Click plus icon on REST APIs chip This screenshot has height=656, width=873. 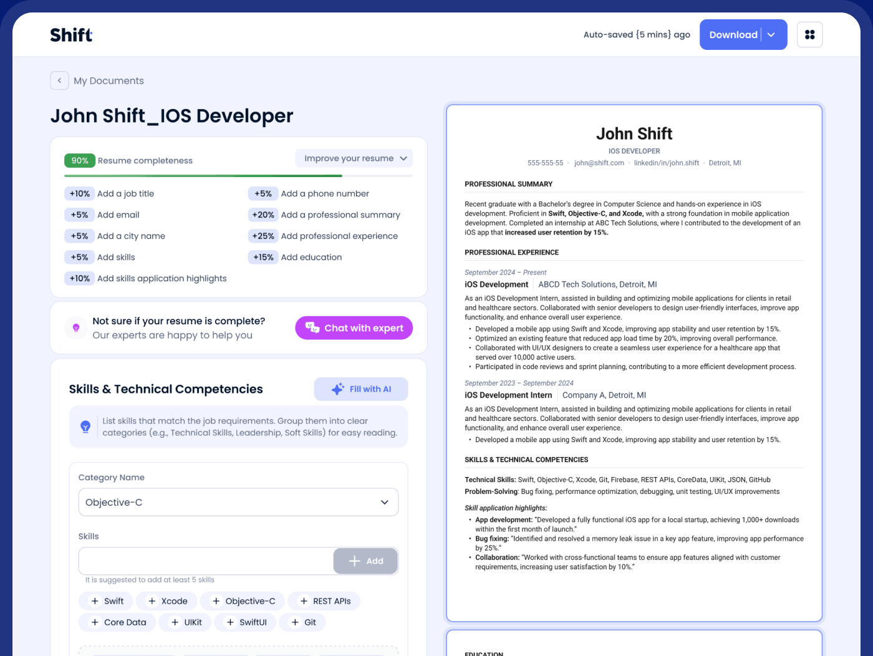(304, 601)
